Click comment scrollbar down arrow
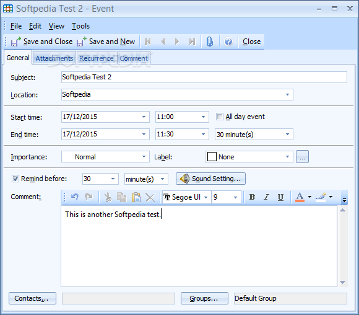 pyautogui.click(x=342, y=282)
